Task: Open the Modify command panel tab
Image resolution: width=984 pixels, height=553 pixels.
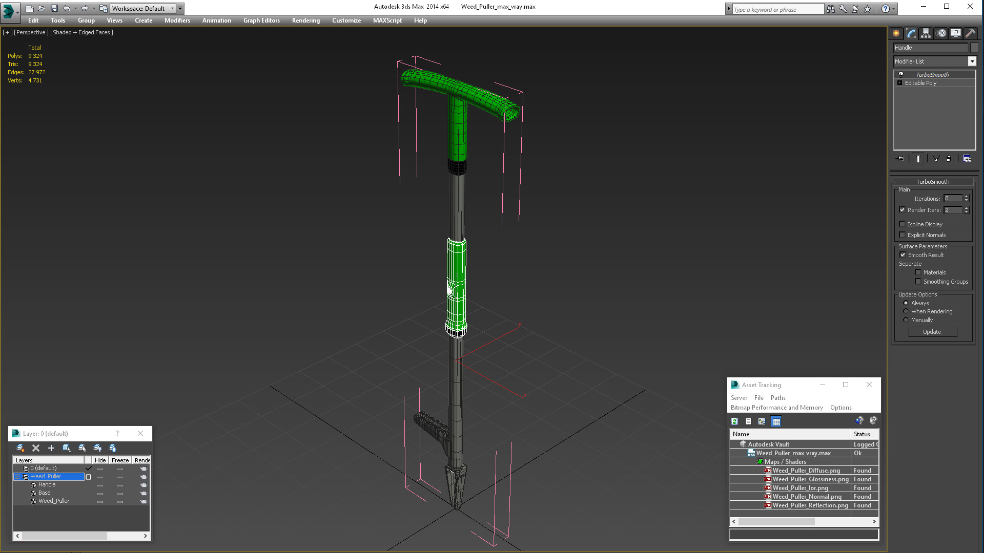Action: (x=911, y=33)
